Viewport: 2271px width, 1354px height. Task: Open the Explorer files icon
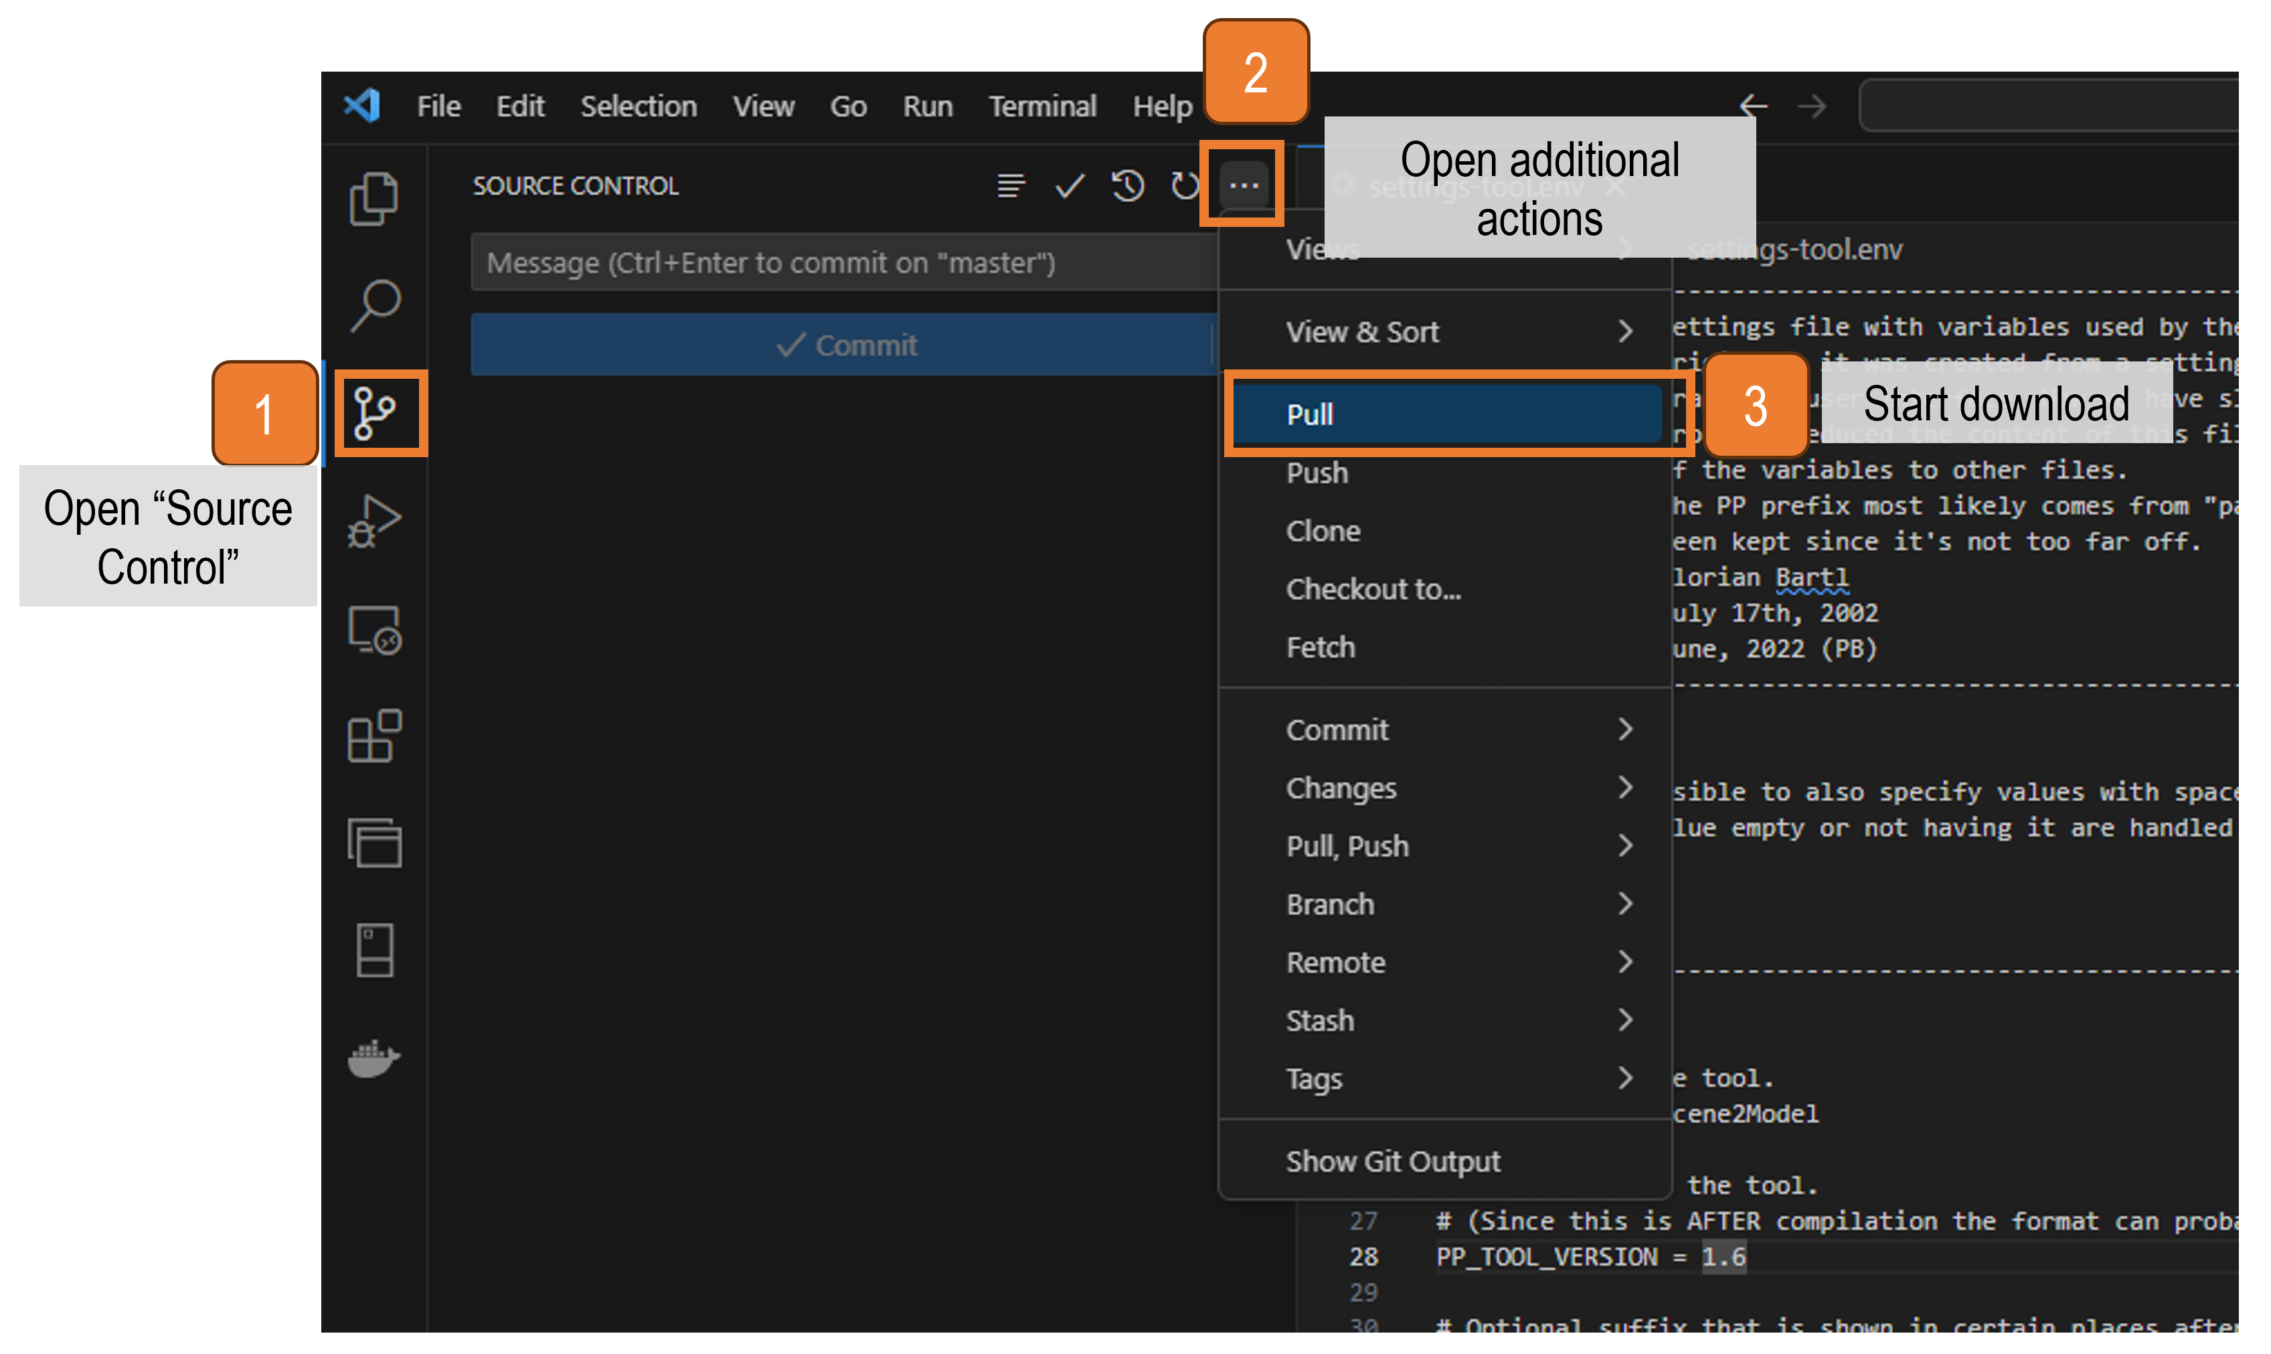click(x=374, y=198)
